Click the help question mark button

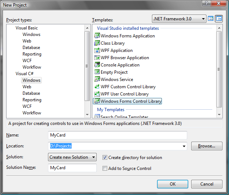[x=206, y=3]
